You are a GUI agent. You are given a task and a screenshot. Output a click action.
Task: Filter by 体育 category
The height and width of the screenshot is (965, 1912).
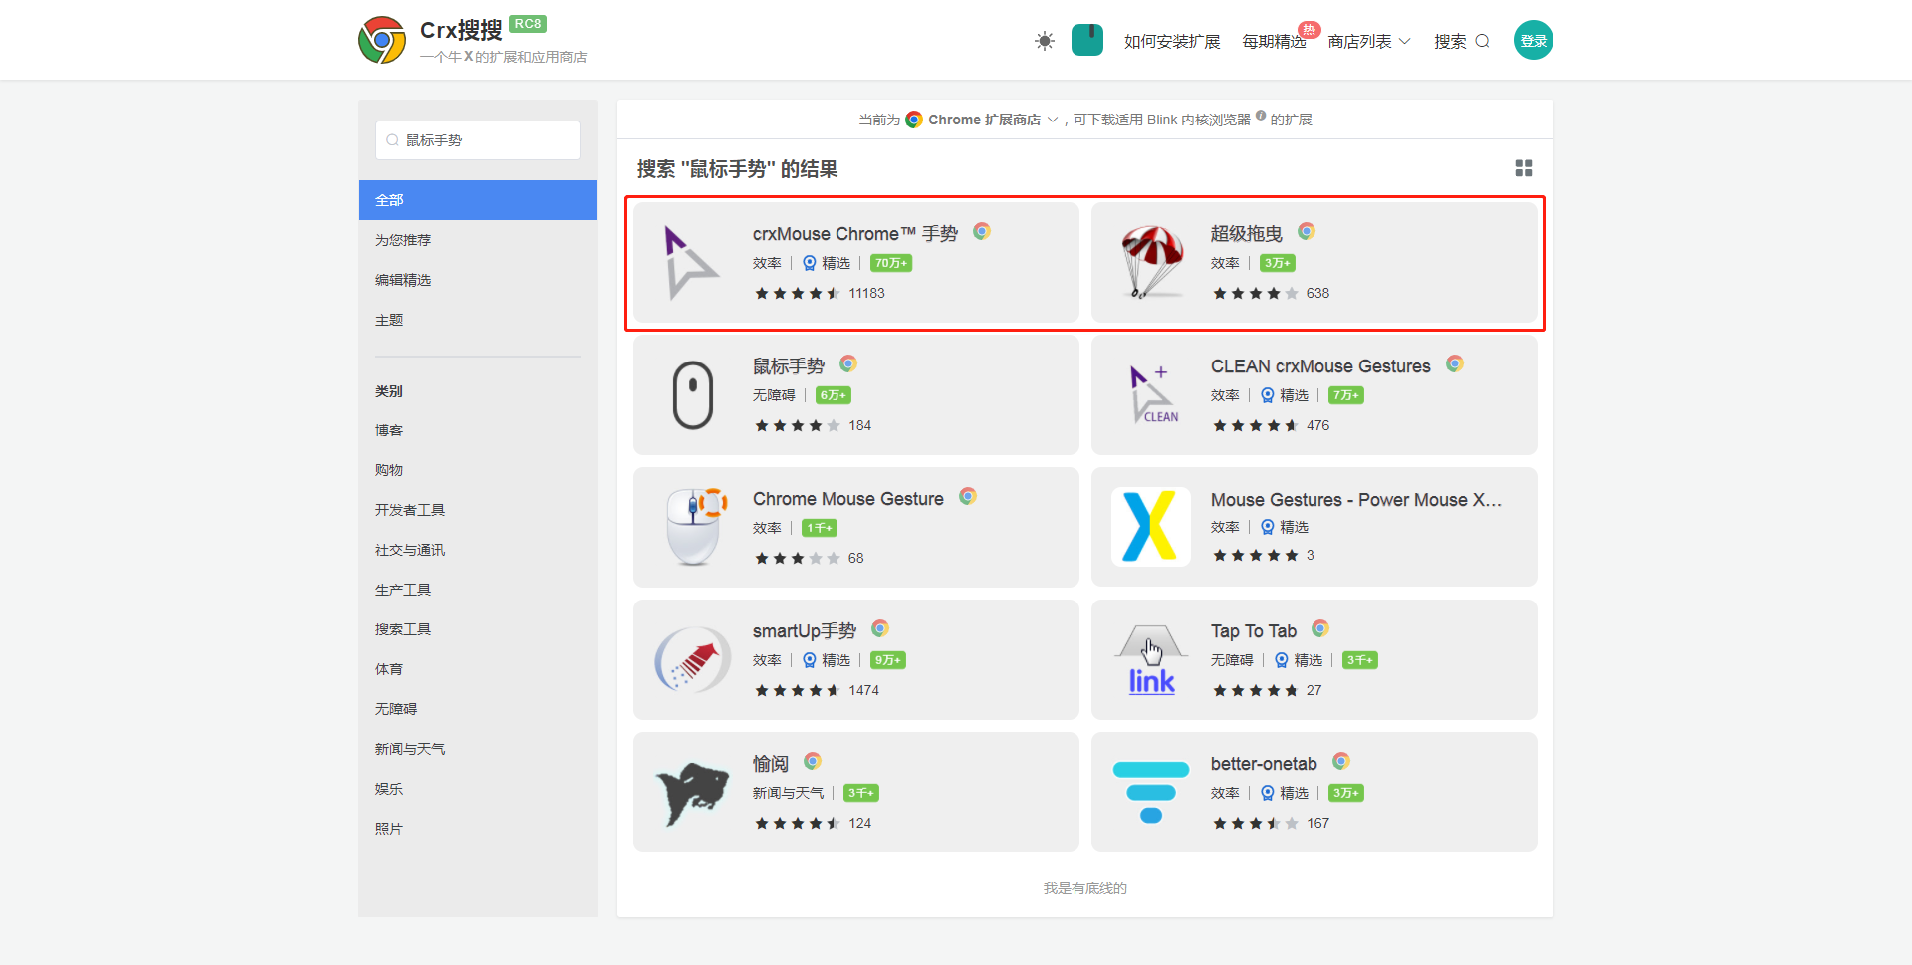coord(389,669)
